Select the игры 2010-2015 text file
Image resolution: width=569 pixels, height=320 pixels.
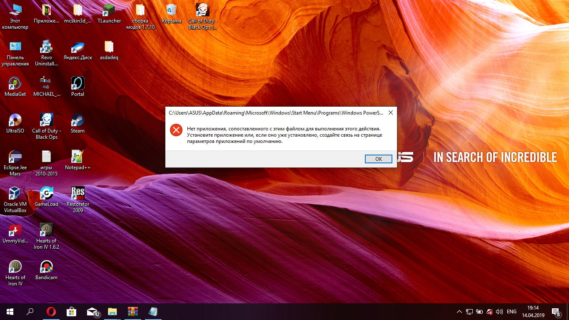(x=46, y=163)
